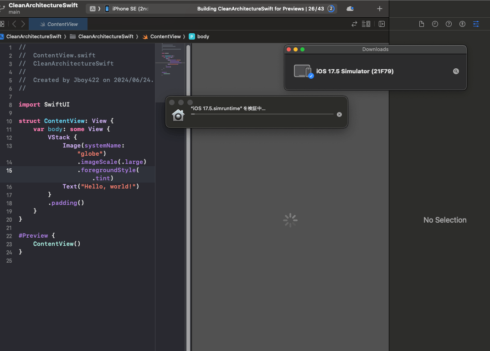Viewport: 490px width, 351px height.
Task: Click the #Preview macro line
Action: pyautogui.click(x=36, y=235)
